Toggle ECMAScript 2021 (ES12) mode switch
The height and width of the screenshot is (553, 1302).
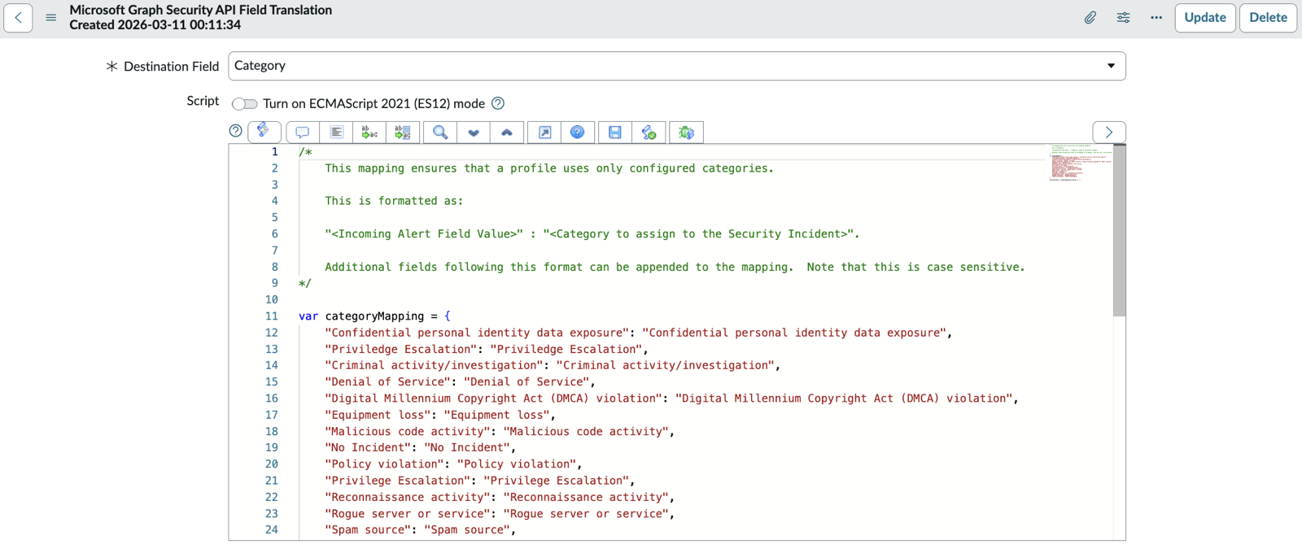point(245,104)
